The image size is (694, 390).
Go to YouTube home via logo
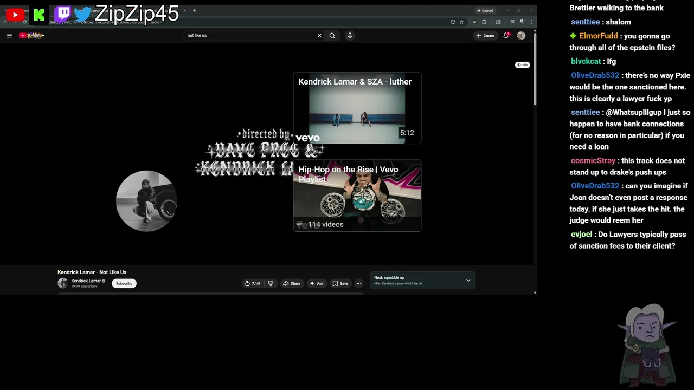tap(31, 35)
